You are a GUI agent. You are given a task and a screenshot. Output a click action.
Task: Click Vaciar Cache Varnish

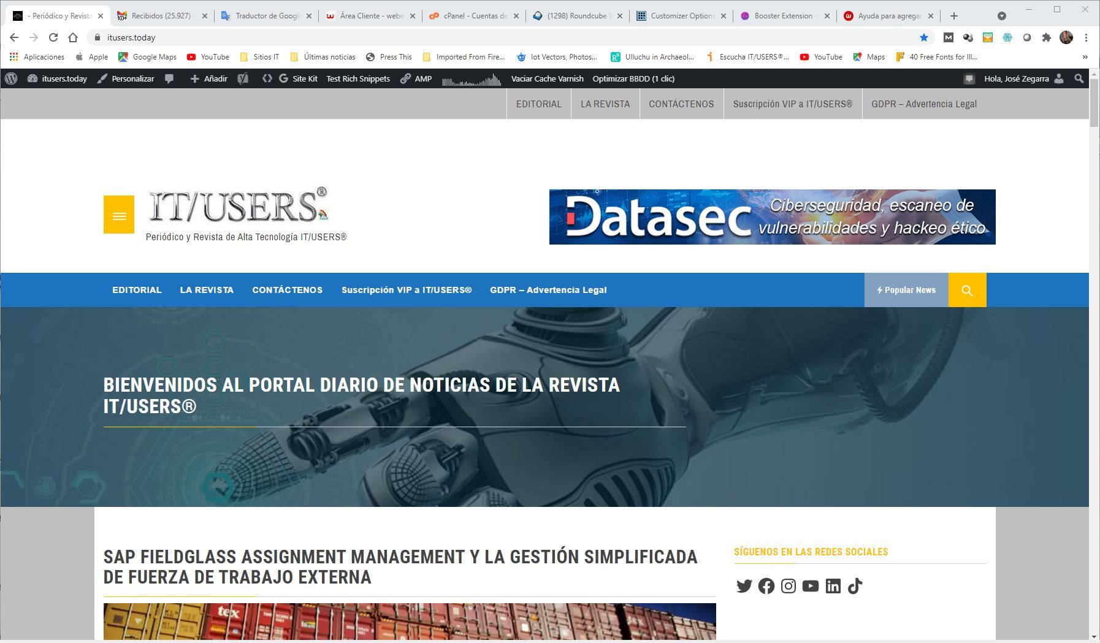tap(547, 78)
